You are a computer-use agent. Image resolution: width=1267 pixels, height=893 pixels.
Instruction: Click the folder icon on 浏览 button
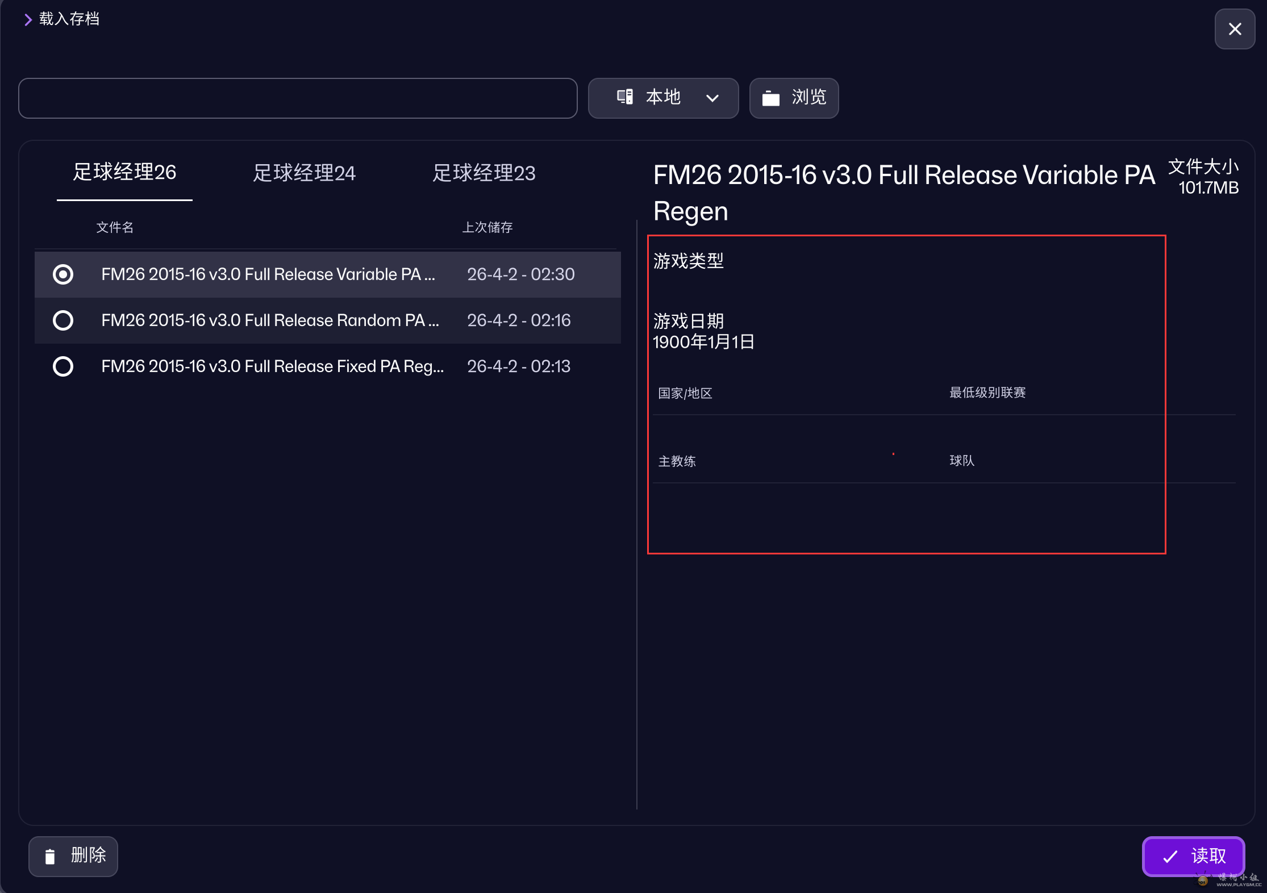pyautogui.click(x=770, y=98)
